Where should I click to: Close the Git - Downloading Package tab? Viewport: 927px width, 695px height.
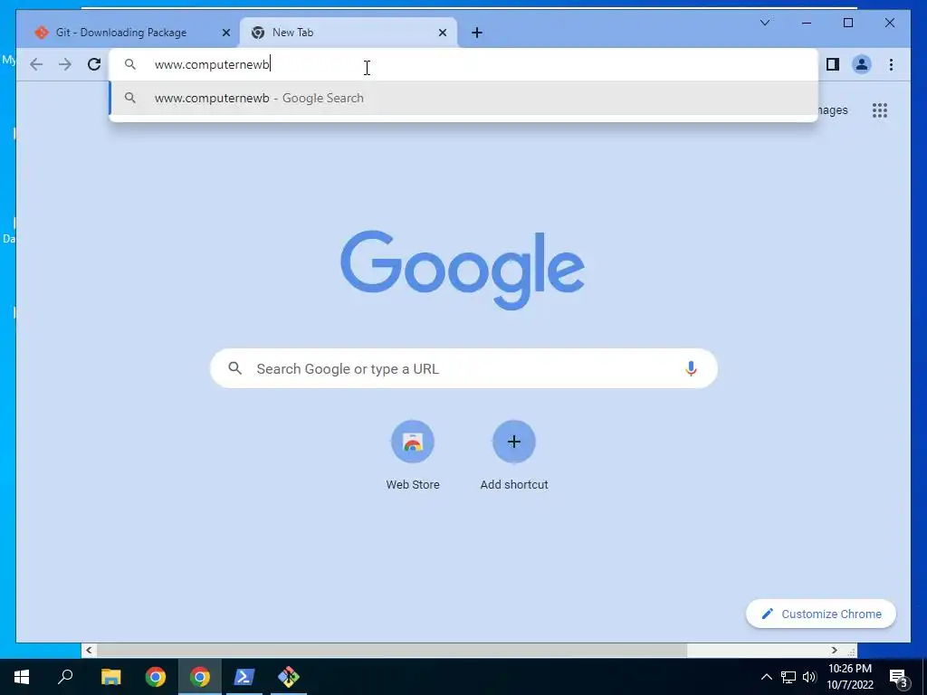pyautogui.click(x=225, y=33)
